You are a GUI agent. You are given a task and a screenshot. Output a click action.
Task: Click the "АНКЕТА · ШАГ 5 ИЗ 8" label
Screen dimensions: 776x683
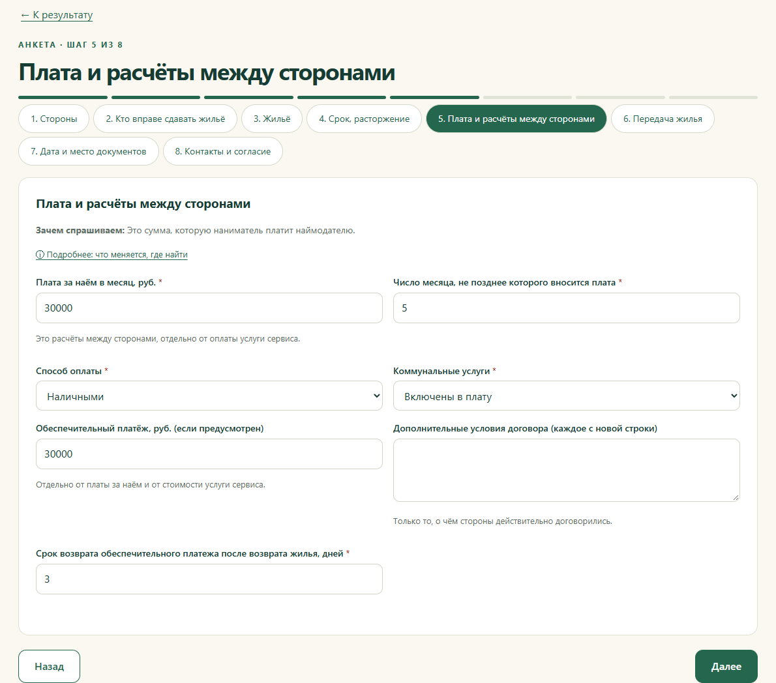click(70, 44)
